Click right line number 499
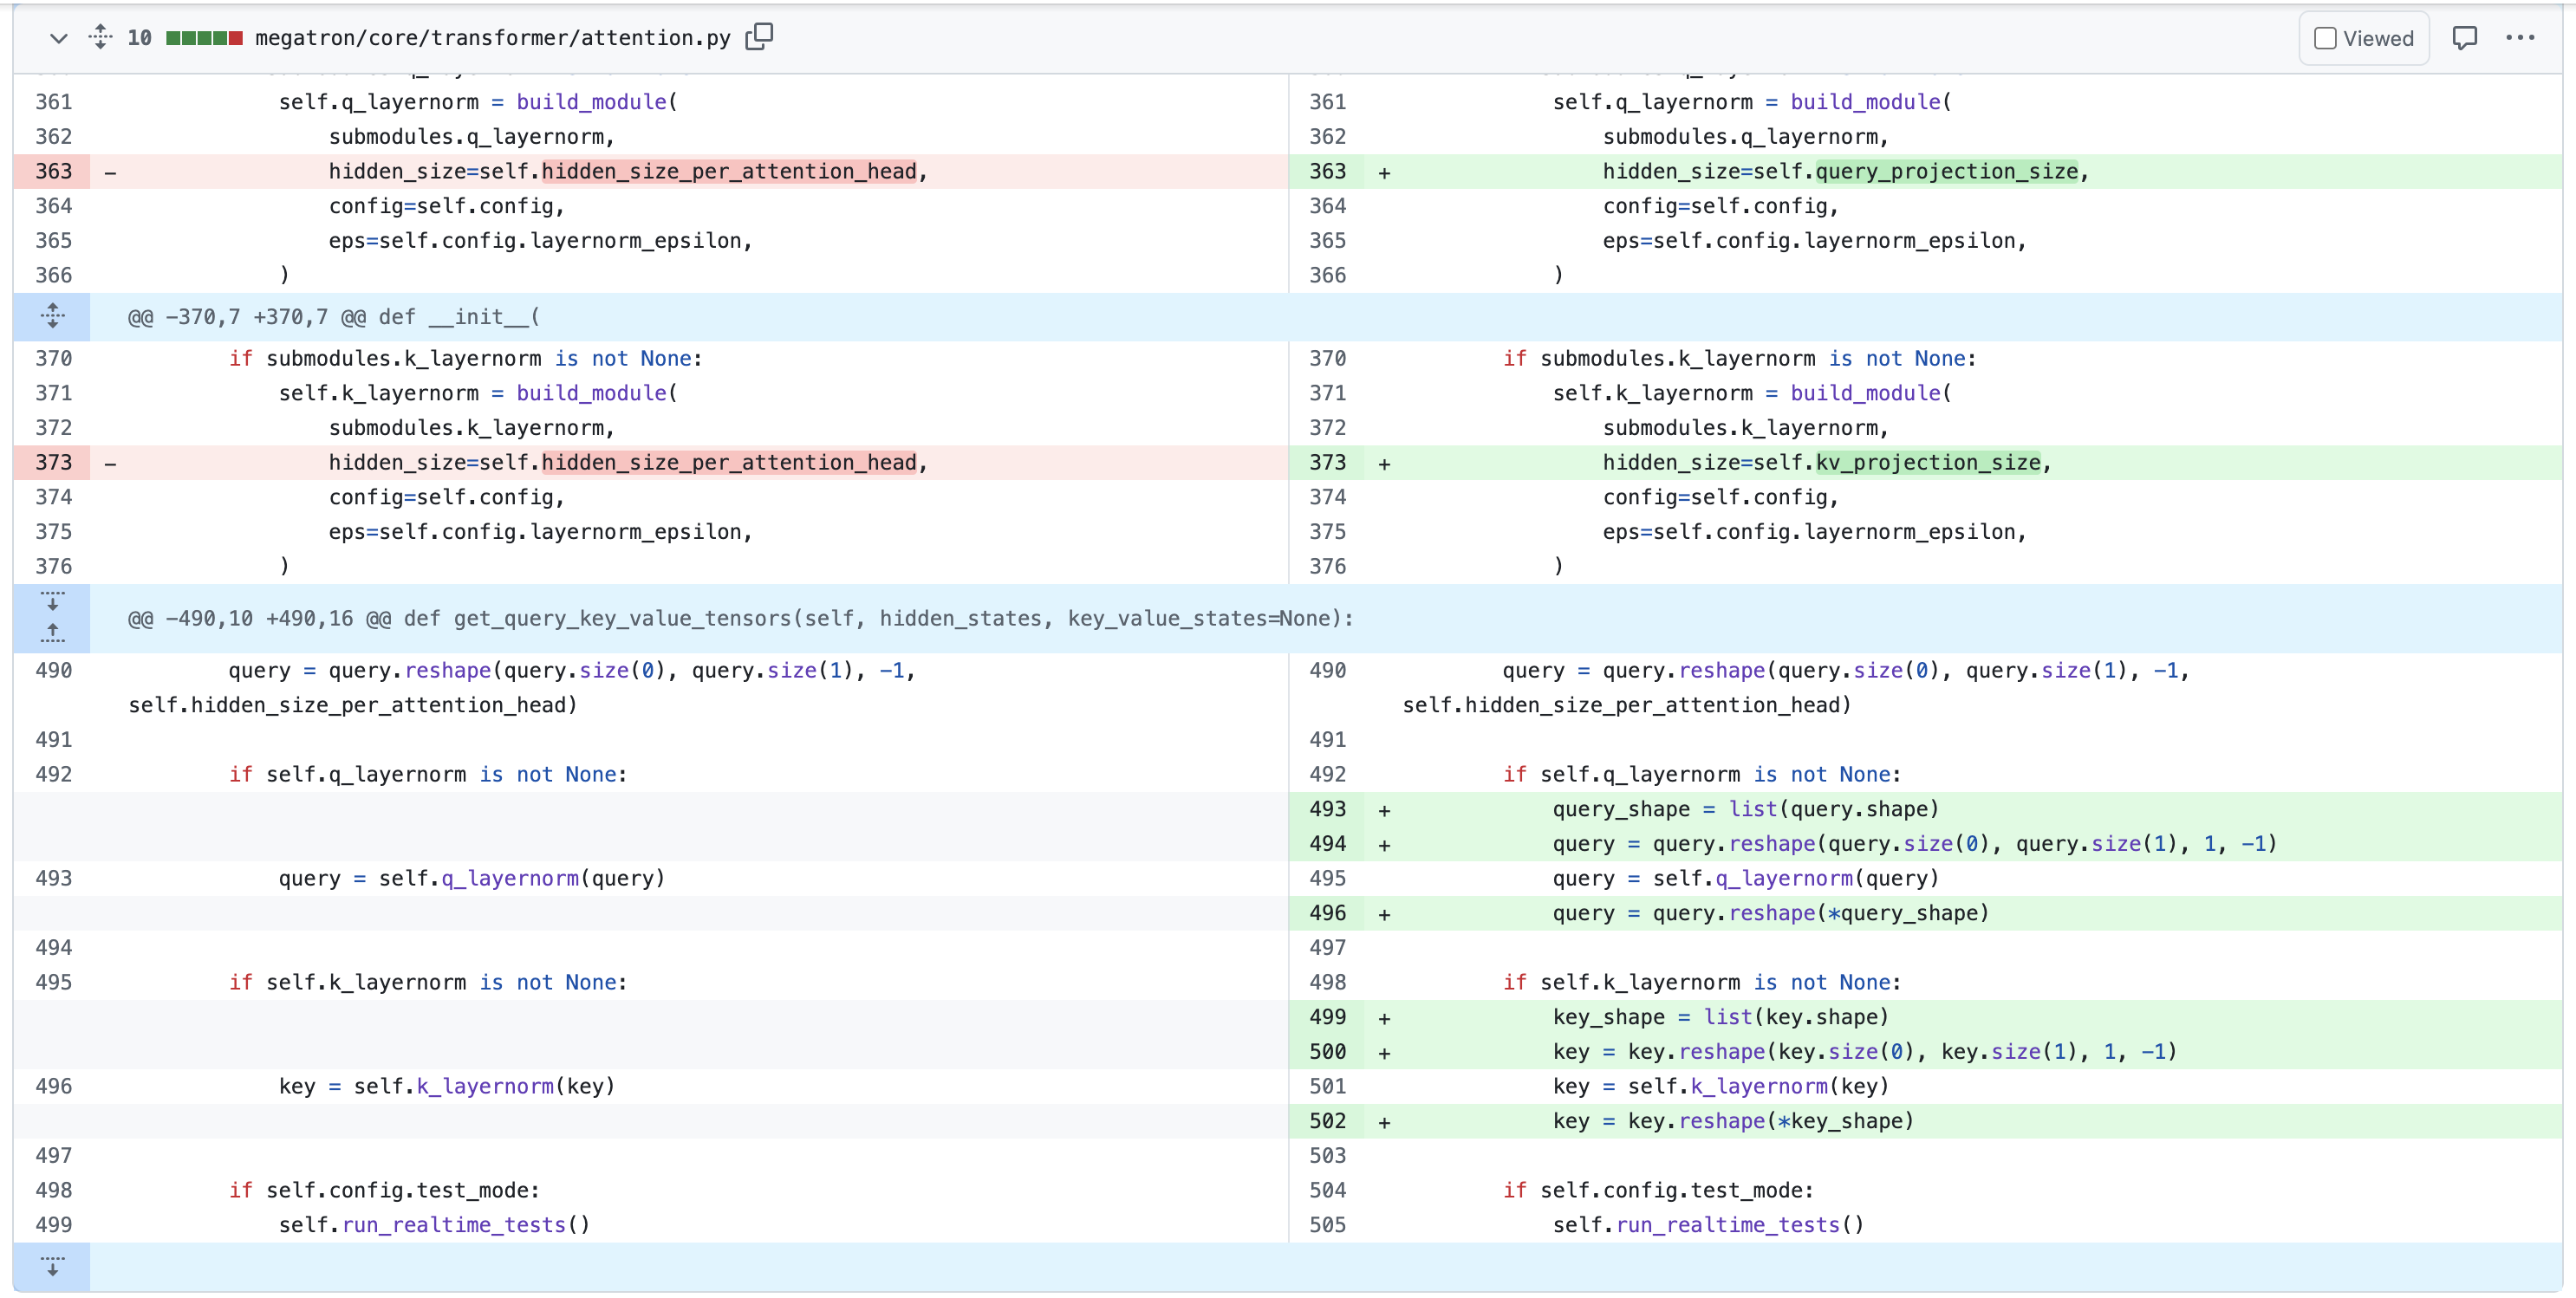Viewport: 2576px width, 1298px height. (x=1327, y=1017)
